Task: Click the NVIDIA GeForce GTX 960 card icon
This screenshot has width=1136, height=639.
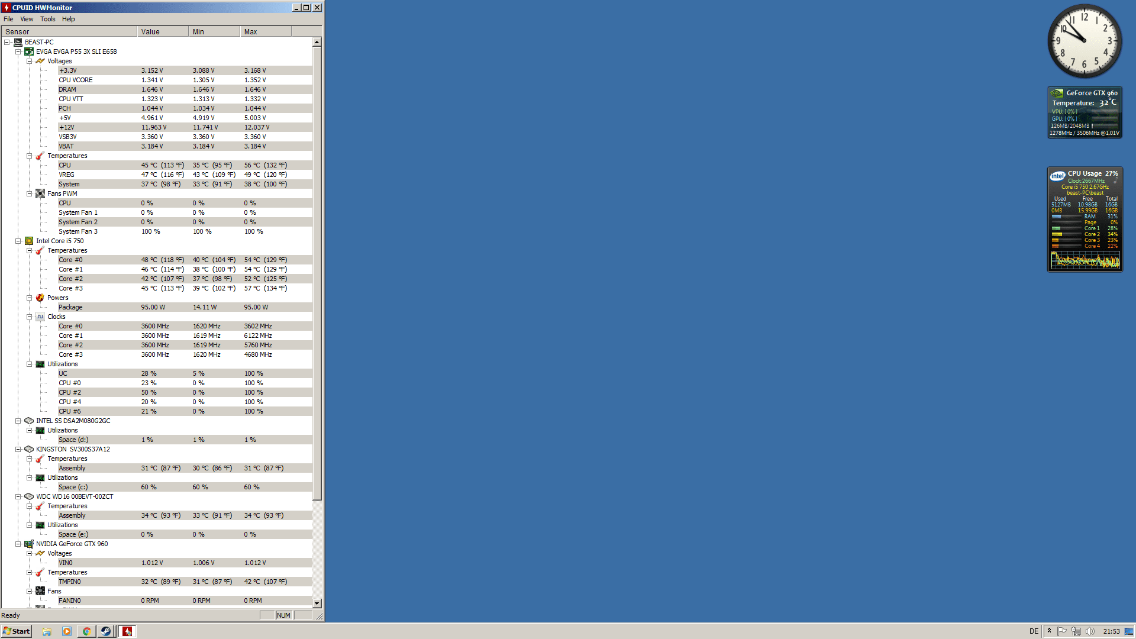Action: [x=29, y=544]
